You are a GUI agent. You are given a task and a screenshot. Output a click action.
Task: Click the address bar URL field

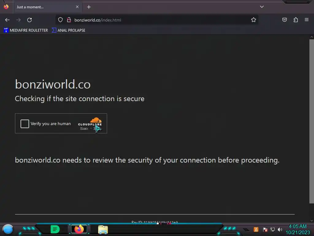pyautogui.click(x=157, y=20)
